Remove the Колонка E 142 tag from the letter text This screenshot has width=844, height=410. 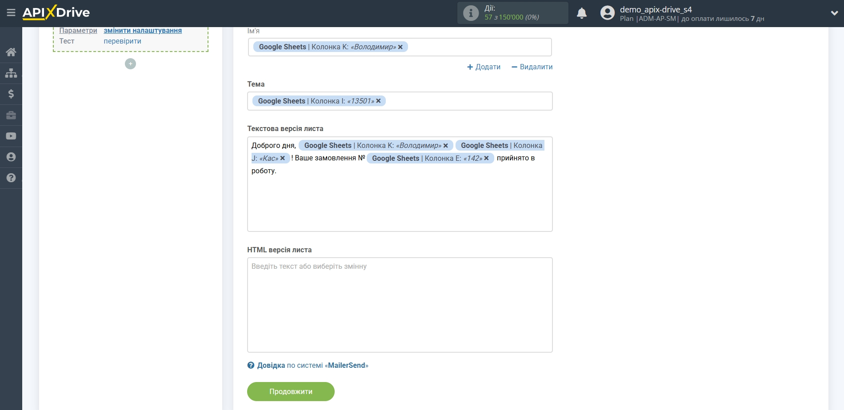click(x=487, y=158)
